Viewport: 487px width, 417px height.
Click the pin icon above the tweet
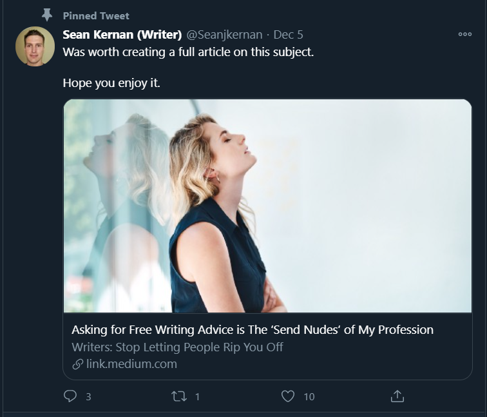point(46,15)
